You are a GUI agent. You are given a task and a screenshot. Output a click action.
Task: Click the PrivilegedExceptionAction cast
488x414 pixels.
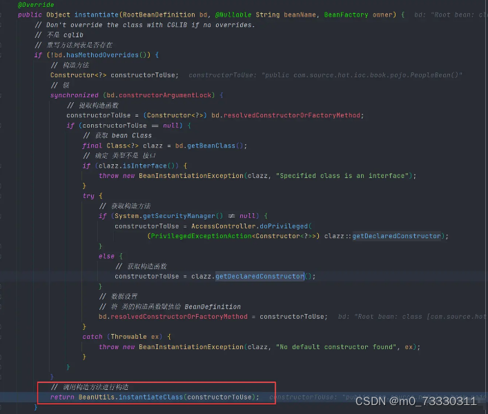233,236
